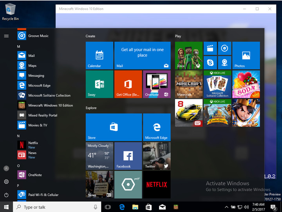Viewport: 282px width, 212px height.
Task: Jump to letter O header
Action: coord(18,166)
